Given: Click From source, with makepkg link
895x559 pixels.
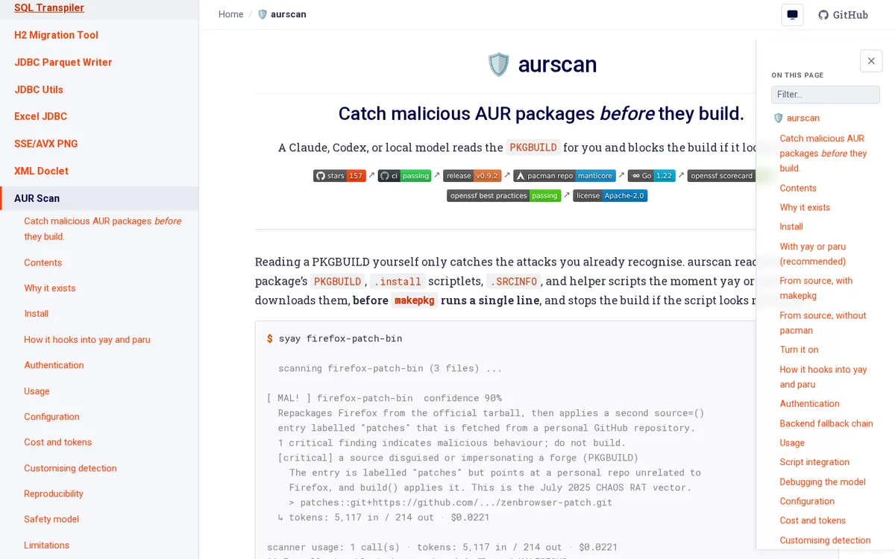Looking at the screenshot, I should pyautogui.click(x=816, y=288).
